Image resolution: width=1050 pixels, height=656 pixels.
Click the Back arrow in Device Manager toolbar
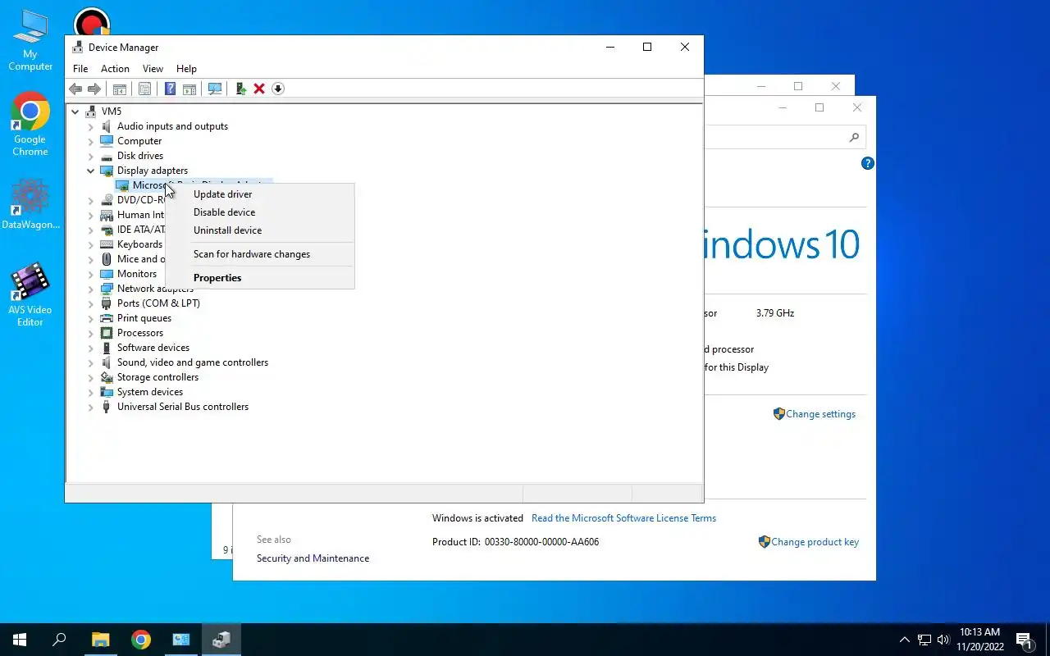[x=75, y=89]
